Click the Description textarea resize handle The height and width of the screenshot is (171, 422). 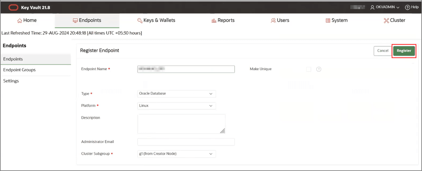tap(223, 131)
